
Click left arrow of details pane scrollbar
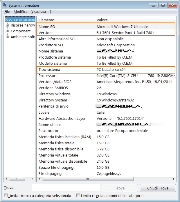click(x=39, y=179)
